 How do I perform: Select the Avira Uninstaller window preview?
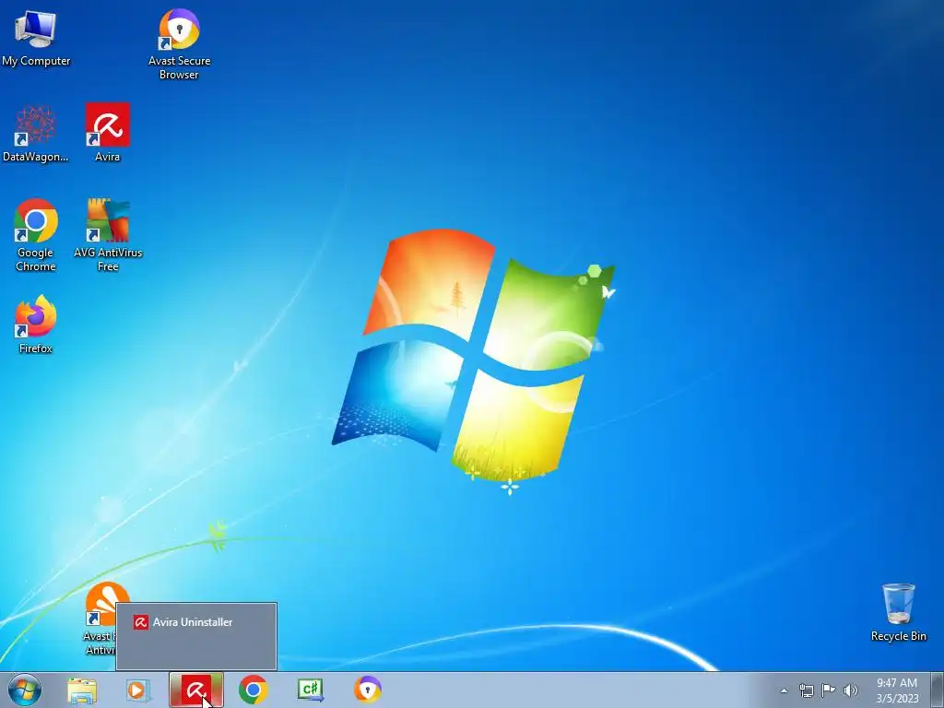(196, 636)
